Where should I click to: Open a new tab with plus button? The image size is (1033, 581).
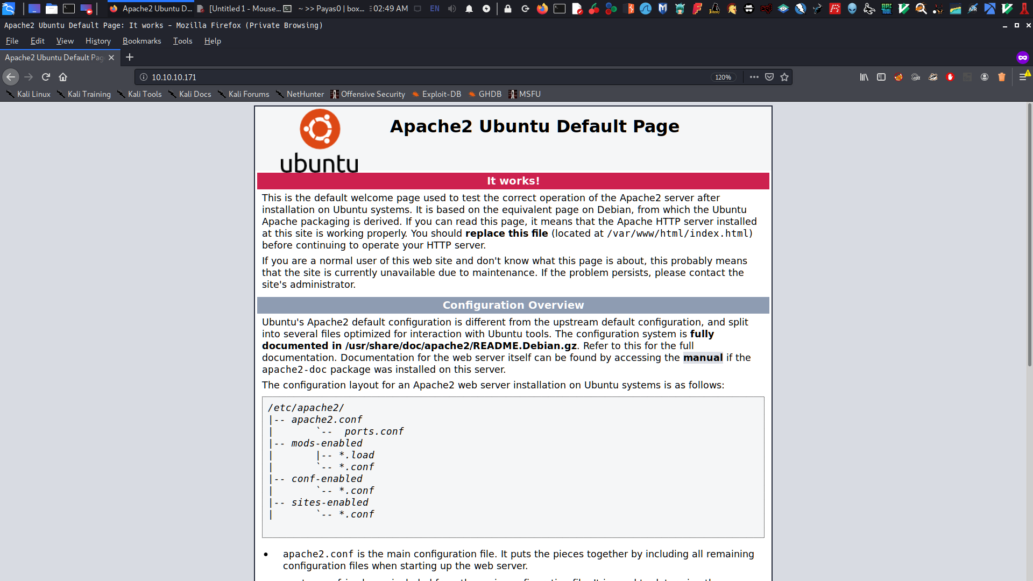130,57
